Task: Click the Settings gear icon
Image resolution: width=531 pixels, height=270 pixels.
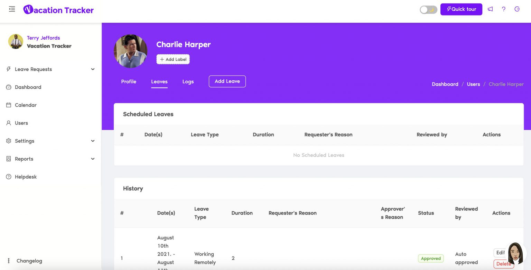Action: tap(9, 141)
